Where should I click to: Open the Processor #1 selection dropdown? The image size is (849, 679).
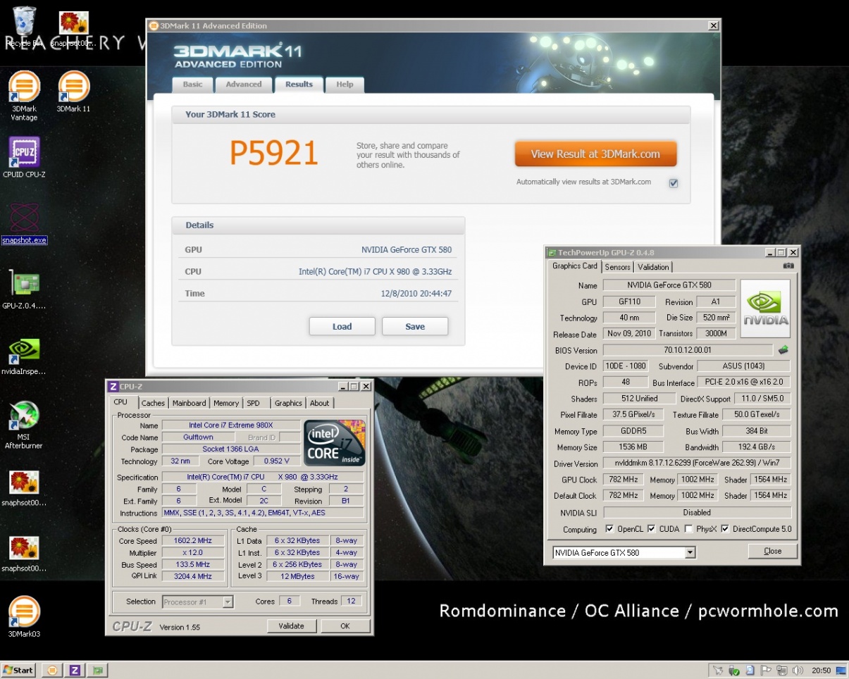(x=228, y=602)
